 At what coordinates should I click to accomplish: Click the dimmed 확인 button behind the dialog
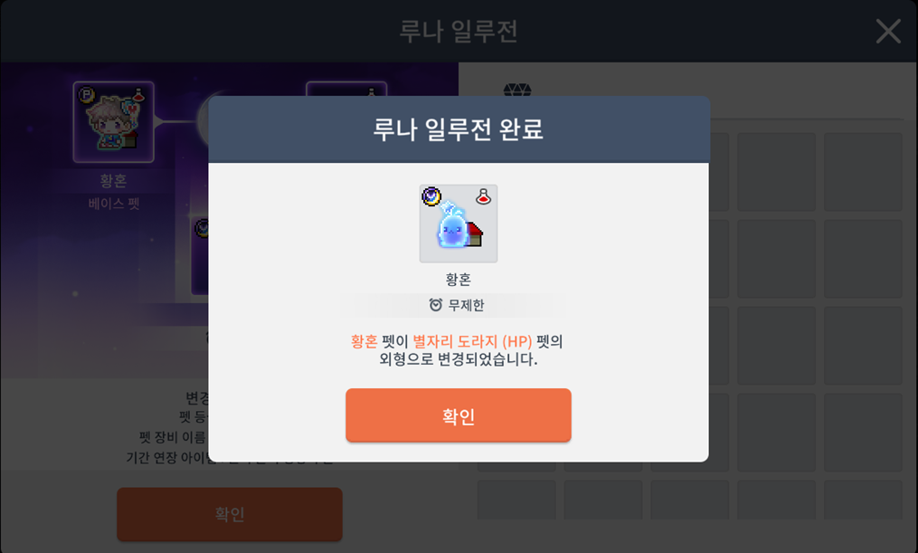click(x=230, y=514)
